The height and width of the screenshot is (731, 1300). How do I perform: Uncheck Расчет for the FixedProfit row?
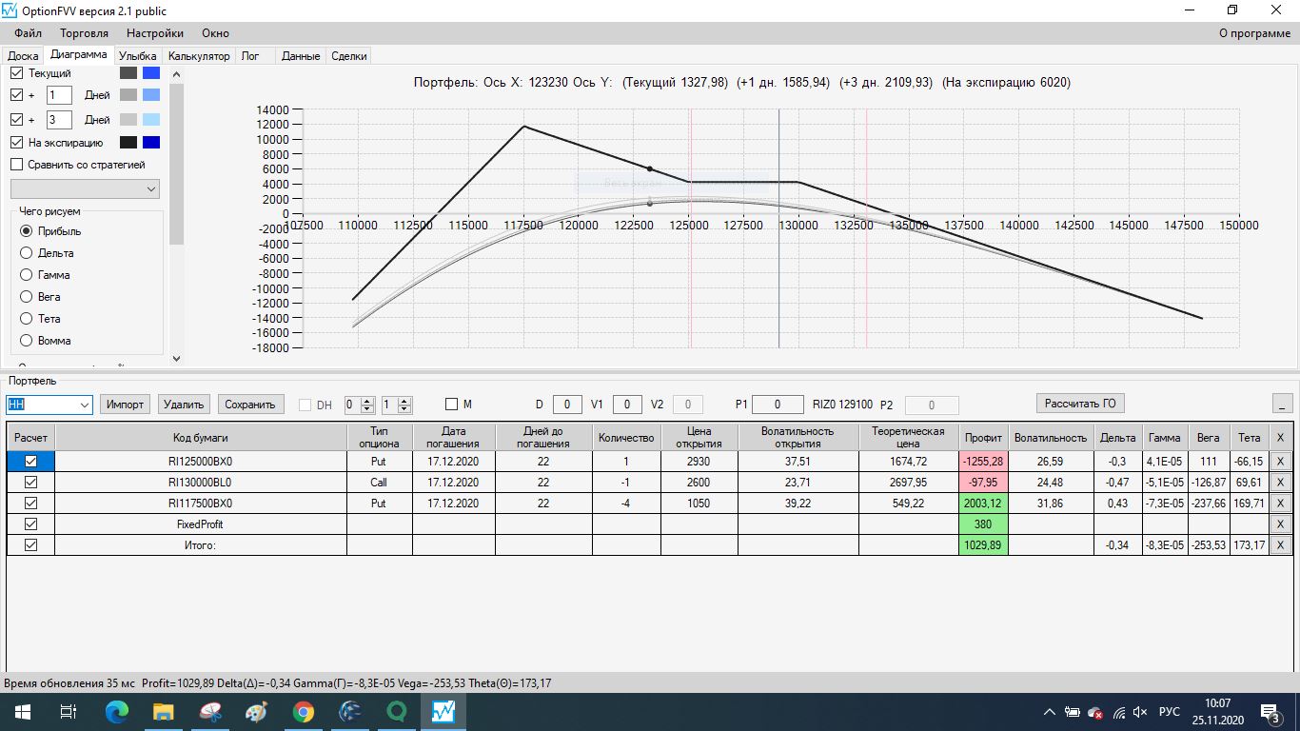pos(30,524)
